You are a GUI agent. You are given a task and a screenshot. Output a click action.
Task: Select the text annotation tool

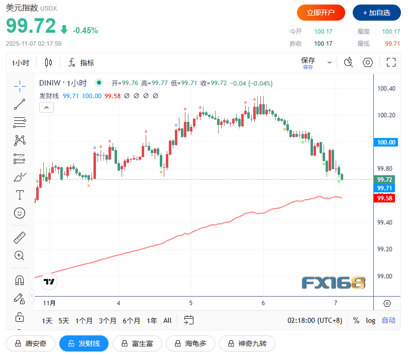pos(20,195)
